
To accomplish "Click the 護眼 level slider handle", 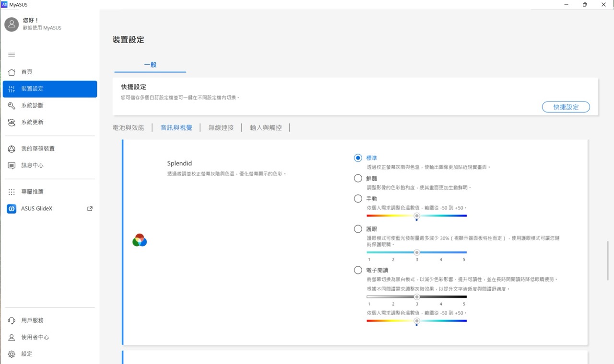I will point(417,252).
